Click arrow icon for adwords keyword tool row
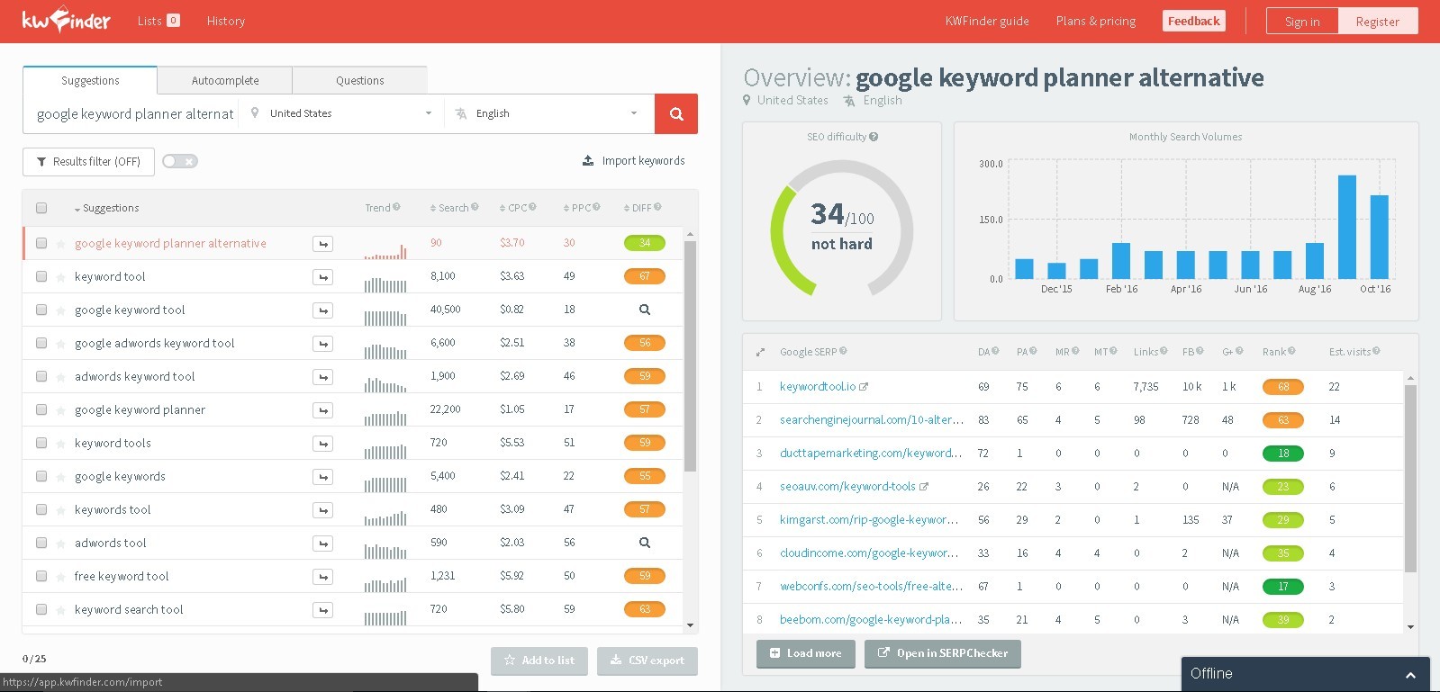This screenshot has height=692, width=1440. (x=323, y=377)
